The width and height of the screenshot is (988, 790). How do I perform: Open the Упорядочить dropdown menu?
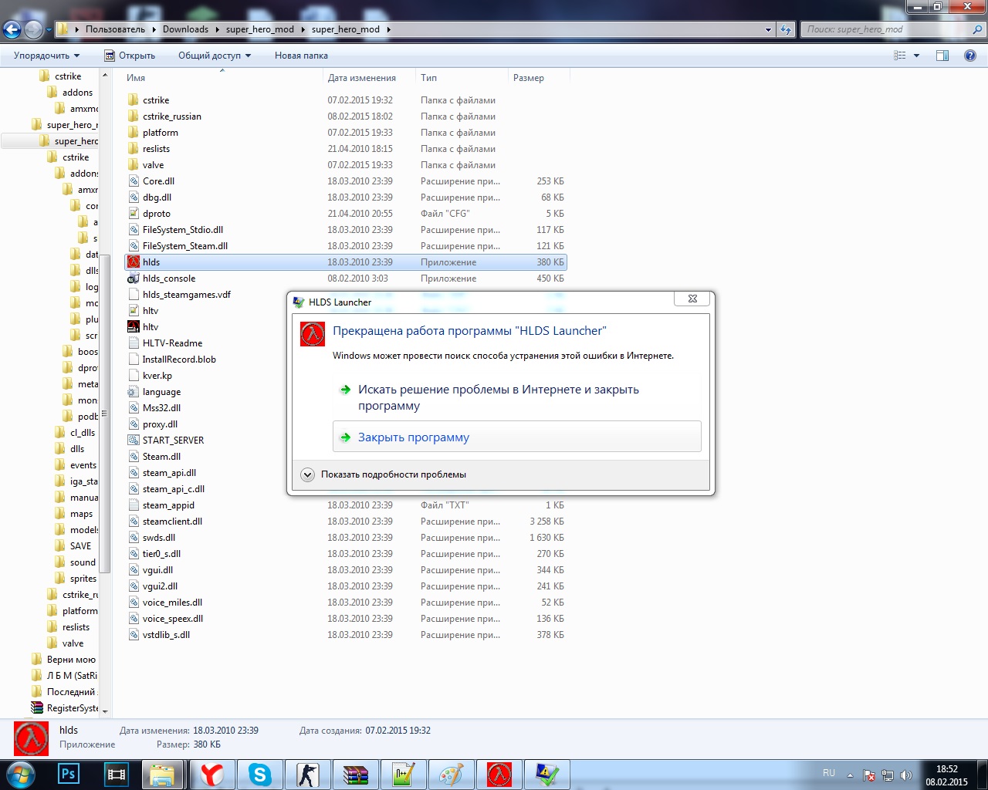click(46, 56)
